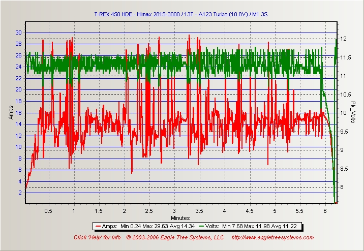
Task: Click the 11.5 value on Pk_Volts axis
Action: click(x=346, y=57)
